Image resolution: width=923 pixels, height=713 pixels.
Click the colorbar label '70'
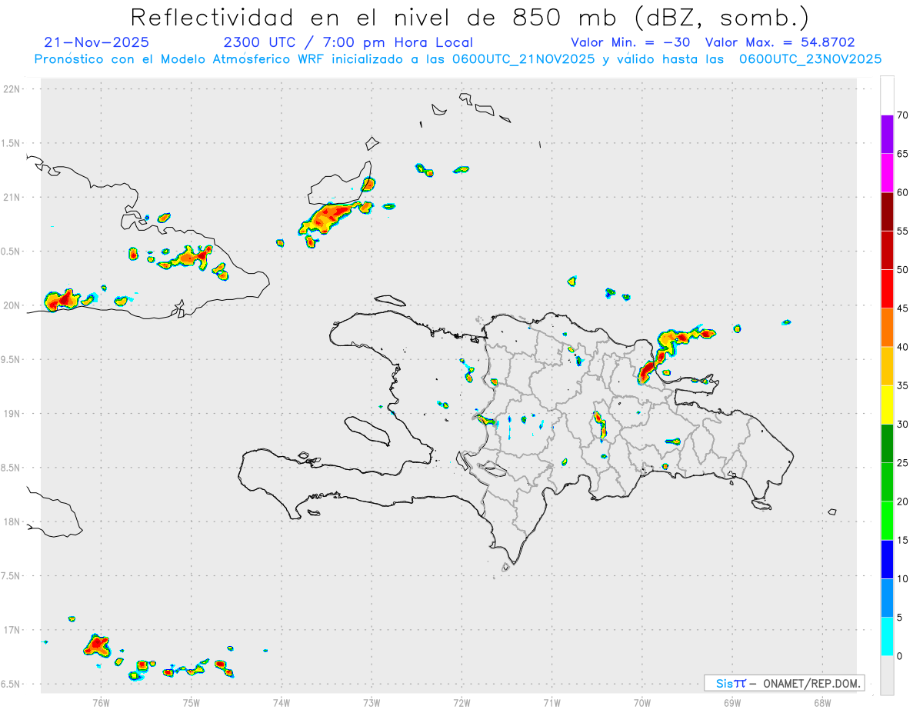click(902, 115)
